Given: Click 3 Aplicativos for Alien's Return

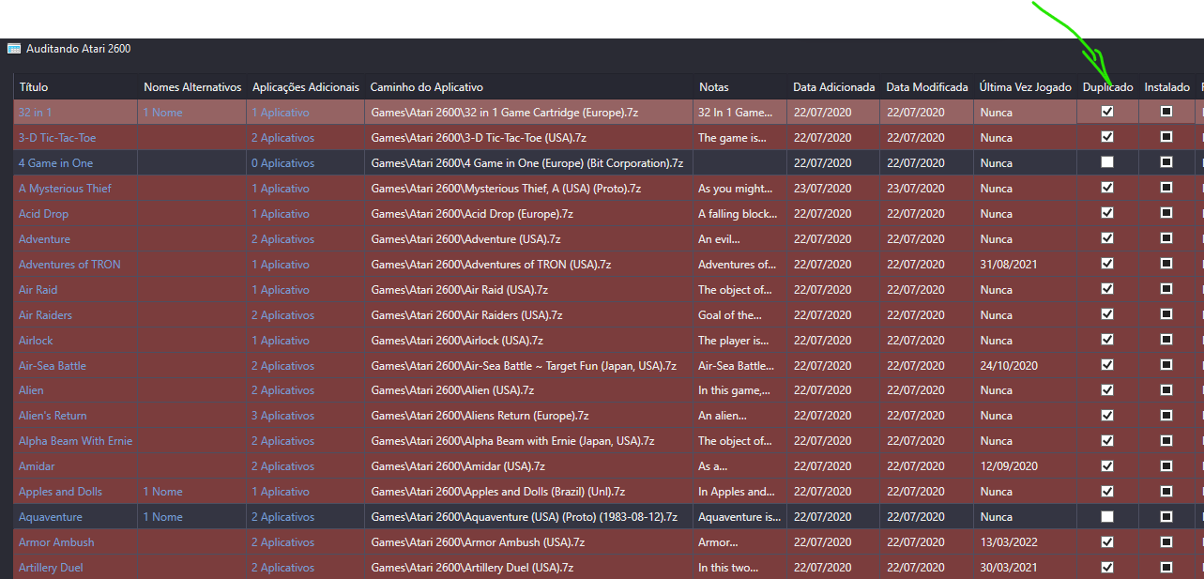Looking at the screenshot, I should point(283,416).
